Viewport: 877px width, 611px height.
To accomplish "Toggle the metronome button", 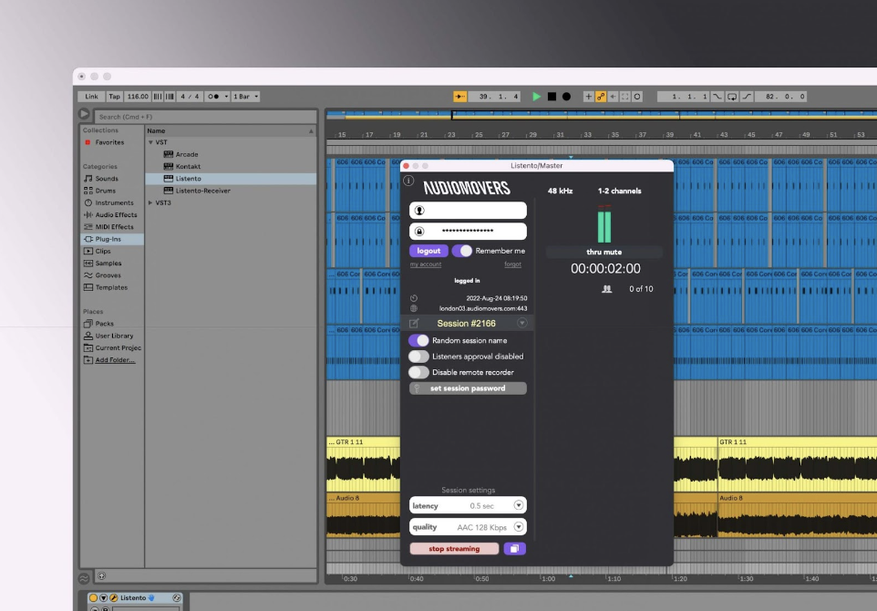I will [215, 97].
